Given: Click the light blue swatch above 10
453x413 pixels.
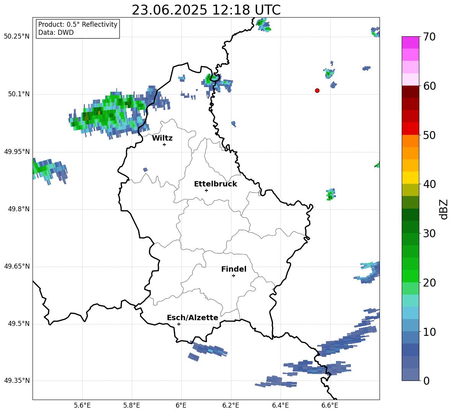Looking at the screenshot, I should [410, 326].
